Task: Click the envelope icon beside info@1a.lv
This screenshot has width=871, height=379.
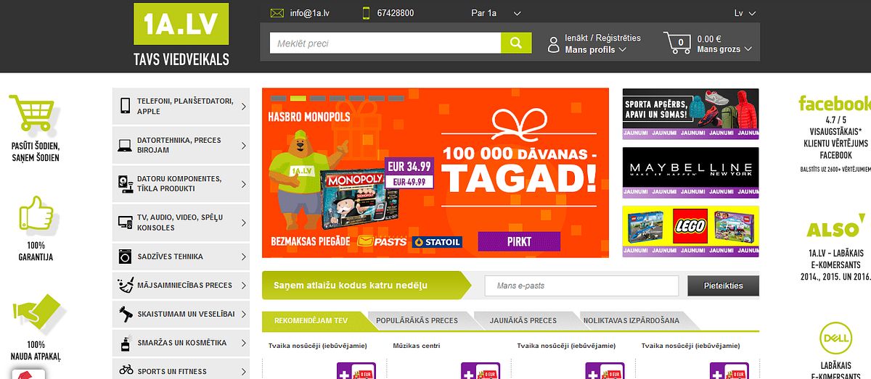Action: tap(277, 13)
